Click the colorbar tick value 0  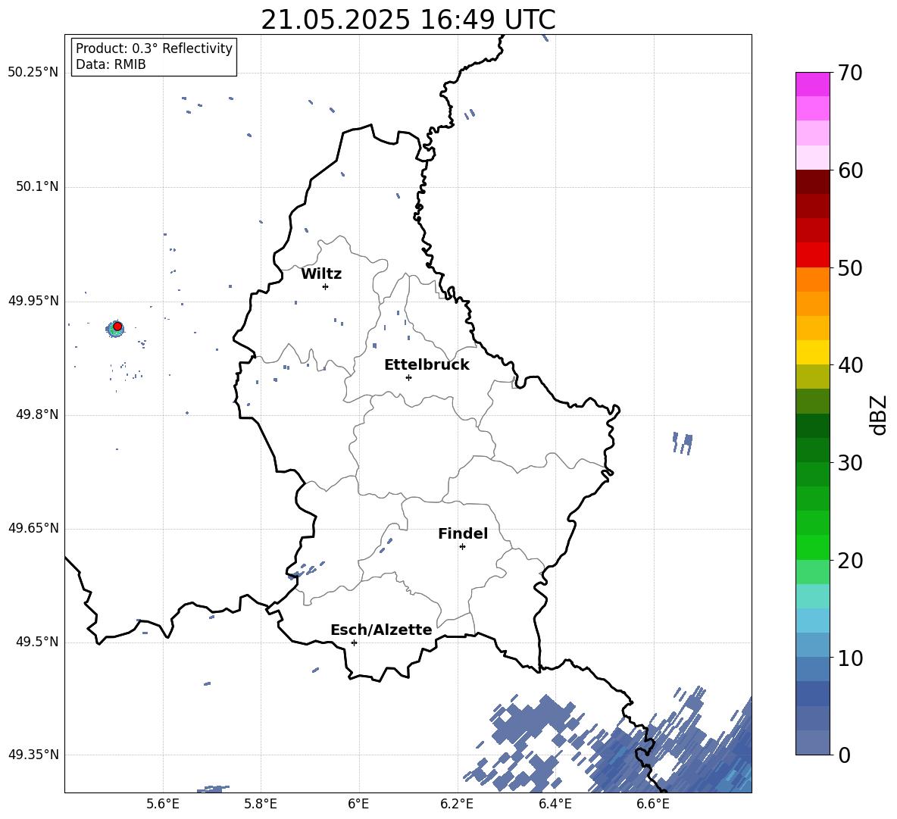tap(844, 755)
